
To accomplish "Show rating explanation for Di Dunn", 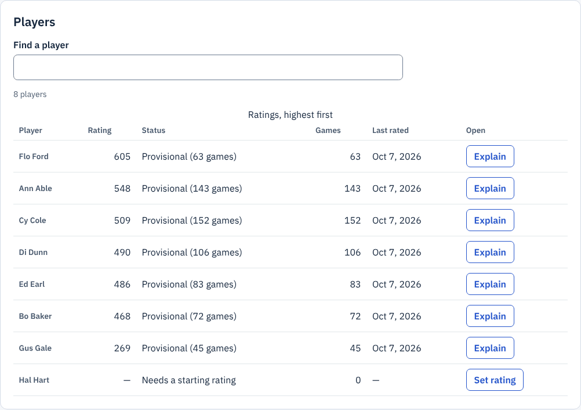I will point(490,252).
